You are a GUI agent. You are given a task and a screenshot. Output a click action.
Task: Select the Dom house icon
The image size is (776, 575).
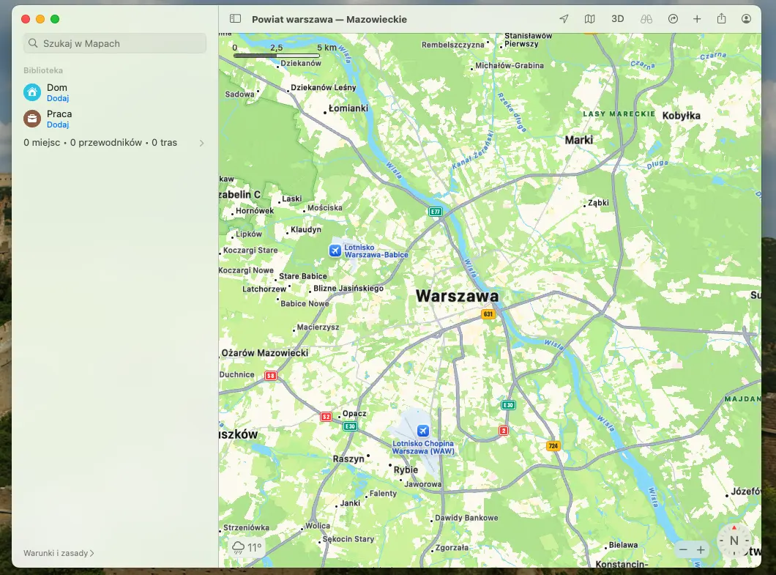pyautogui.click(x=32, y=92)
